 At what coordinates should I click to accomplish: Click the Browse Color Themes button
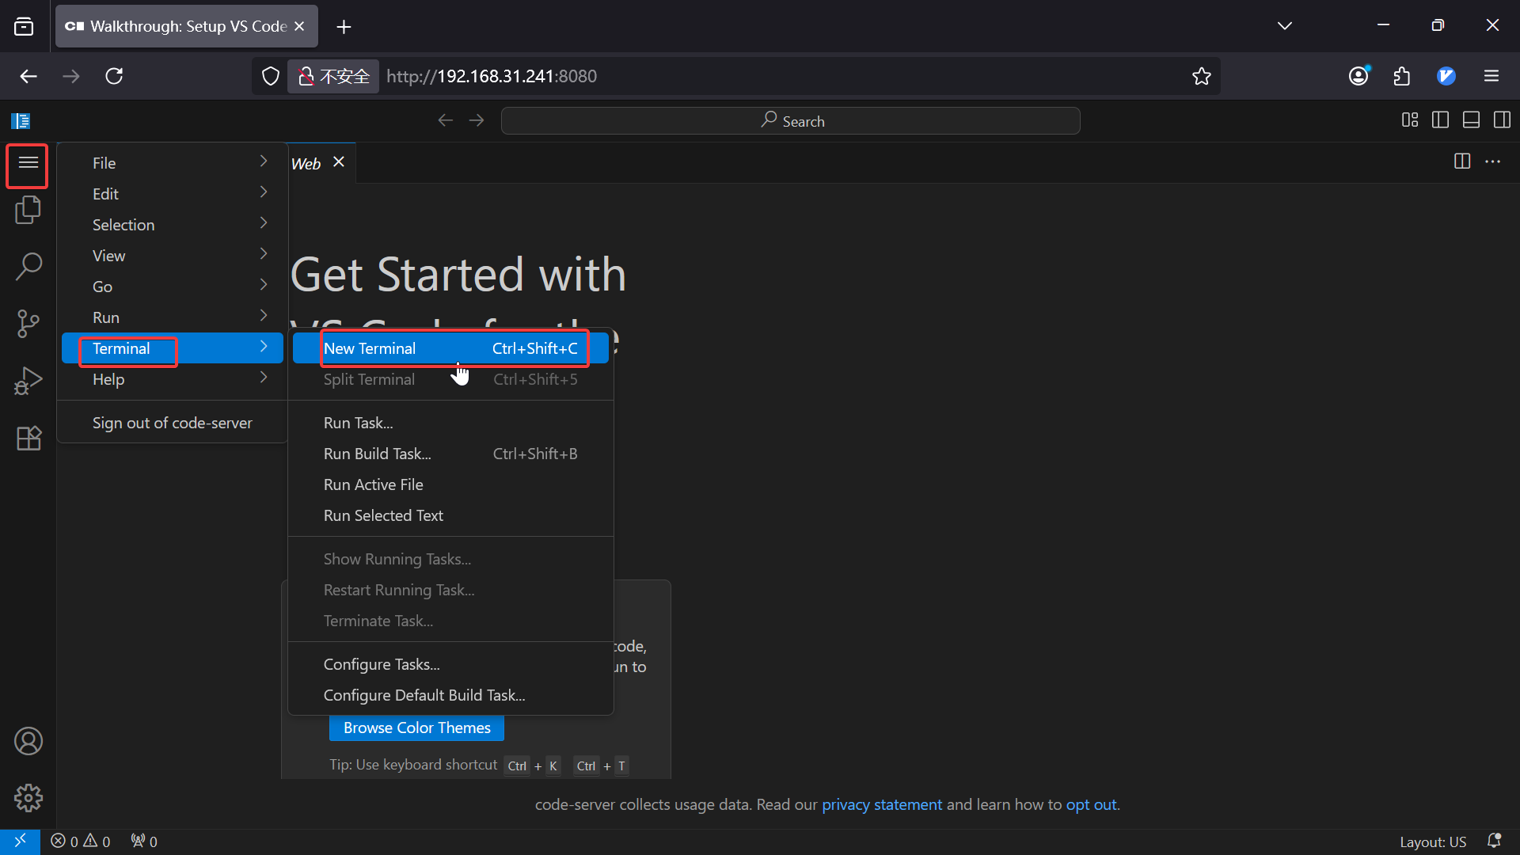(416, 728)
